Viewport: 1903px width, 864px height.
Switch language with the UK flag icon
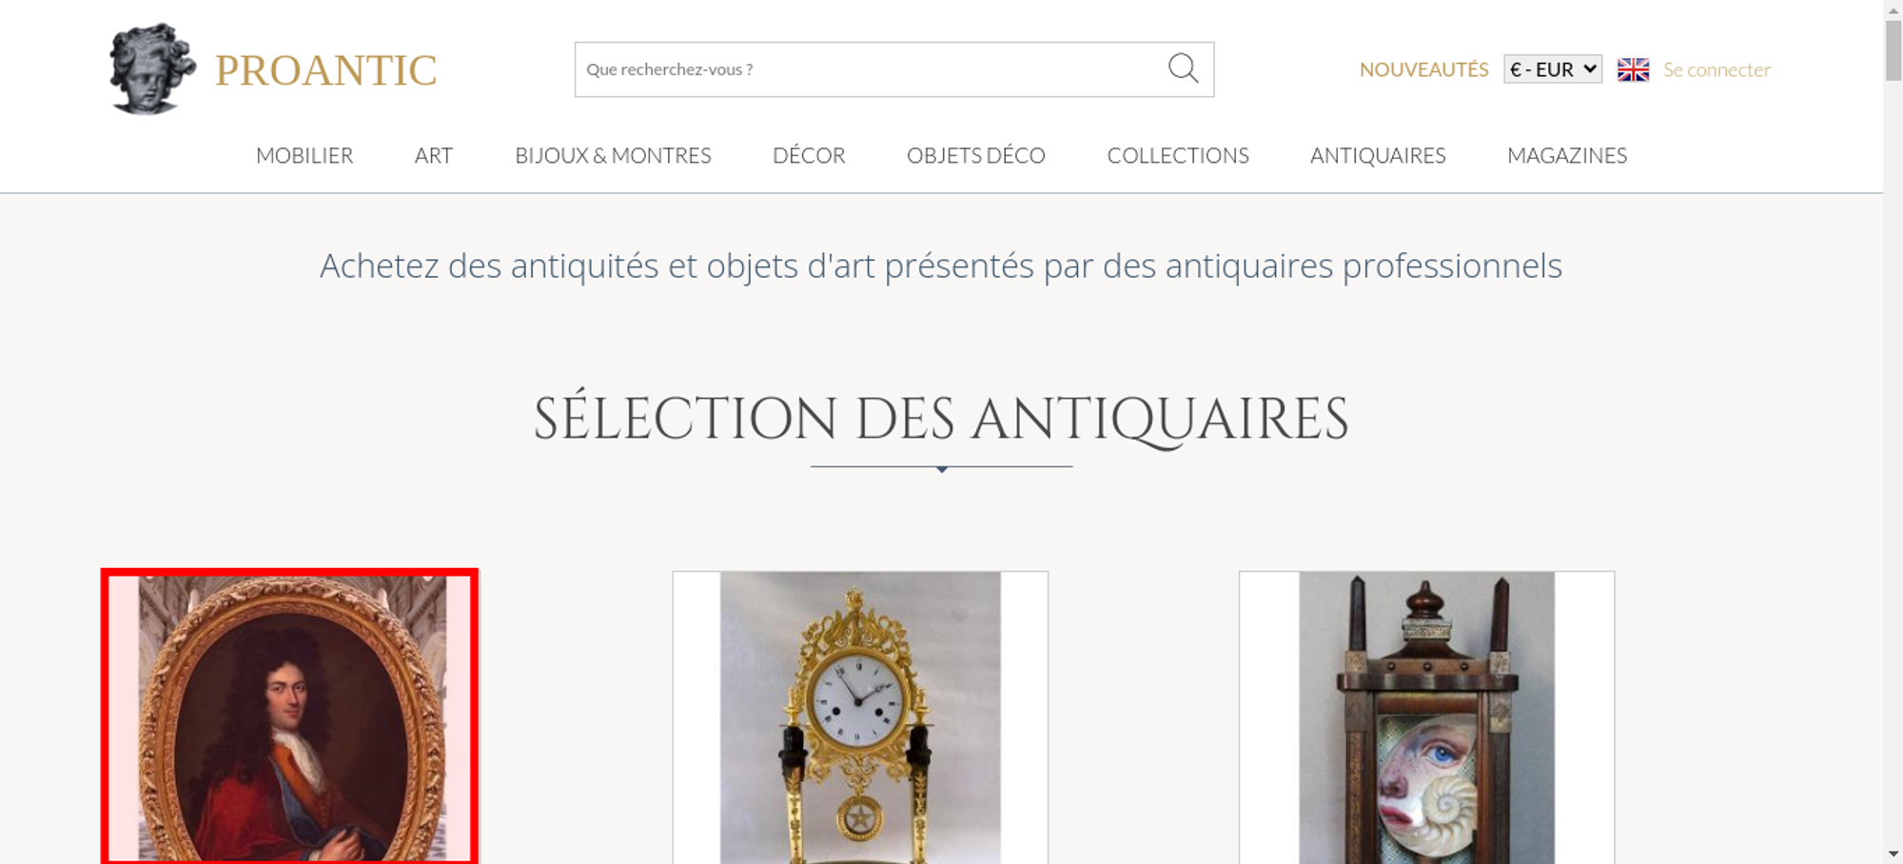[1633, 69]
